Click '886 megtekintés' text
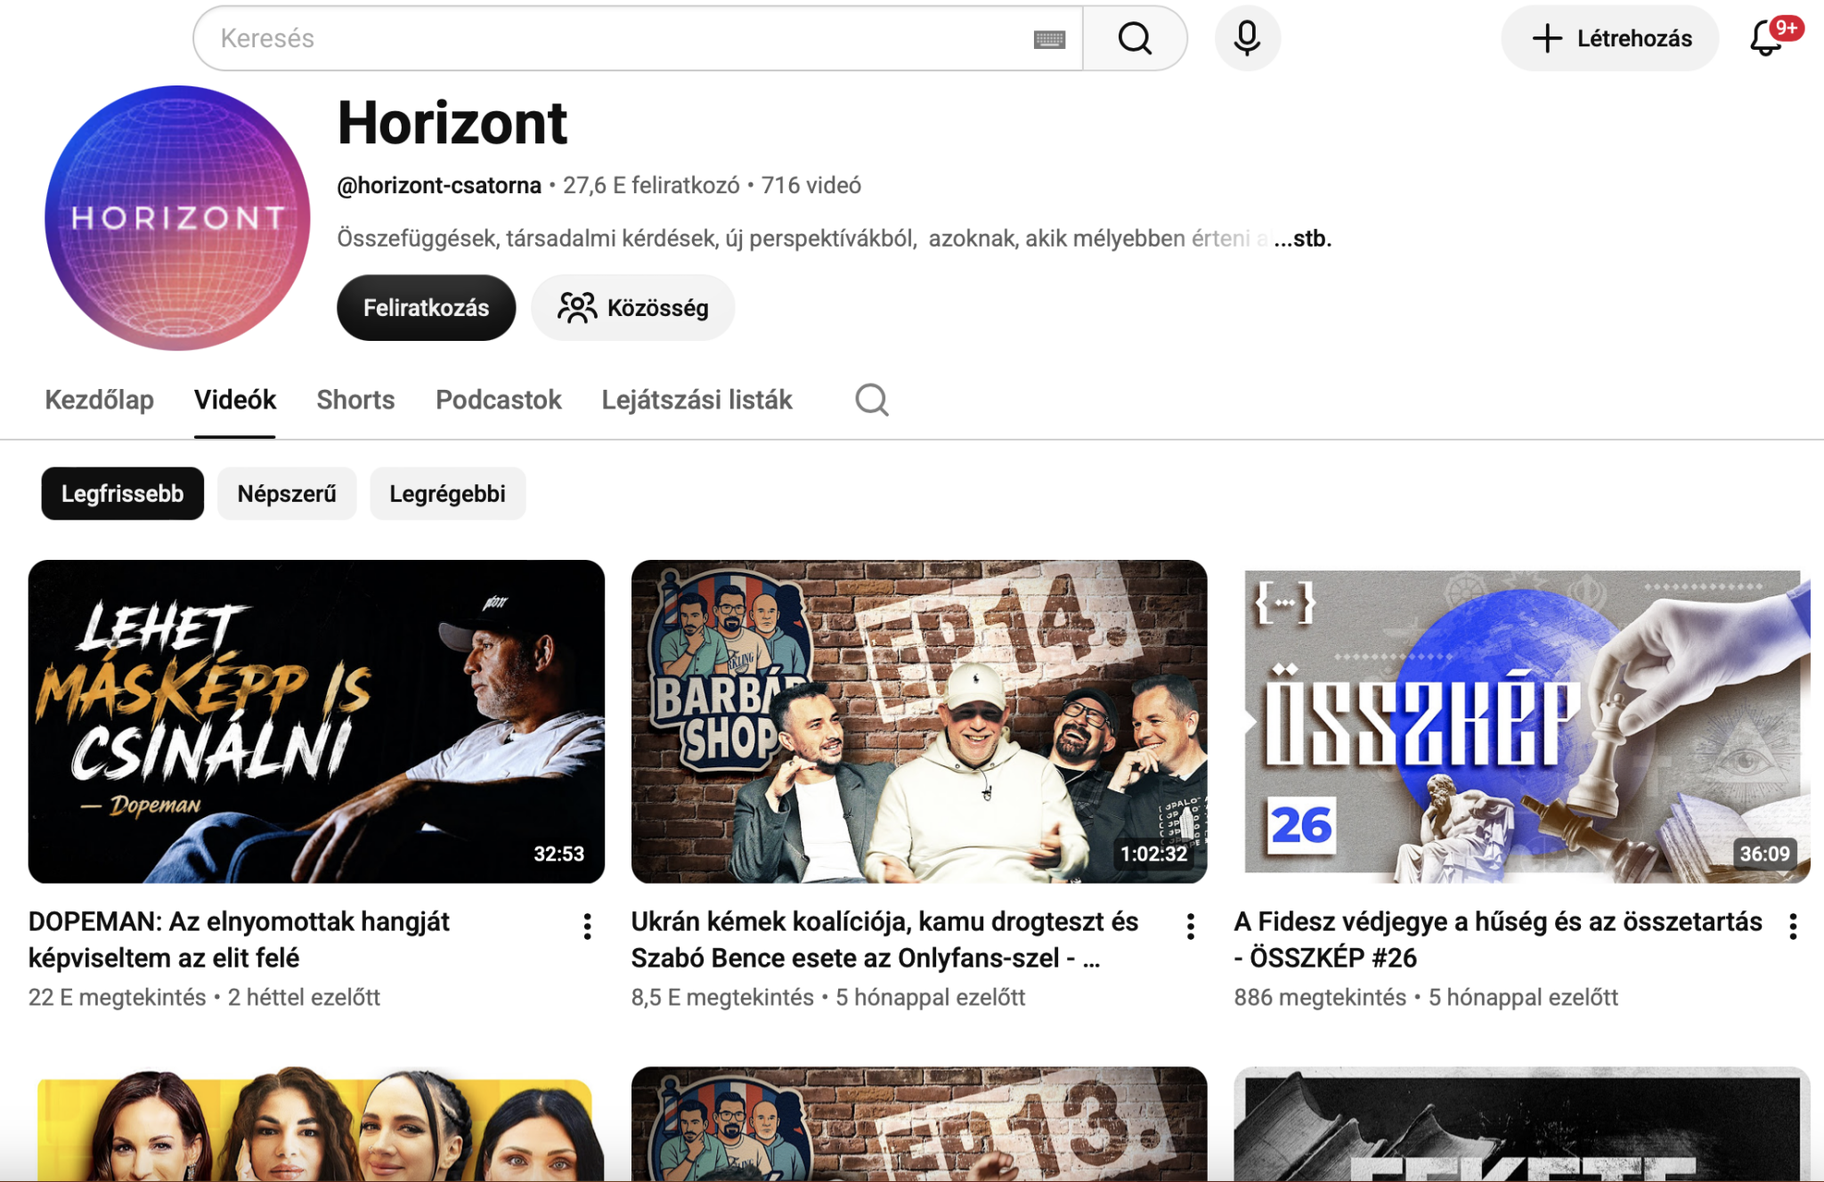Viewport: 1824px width, 1182px height. point(1320,997)
